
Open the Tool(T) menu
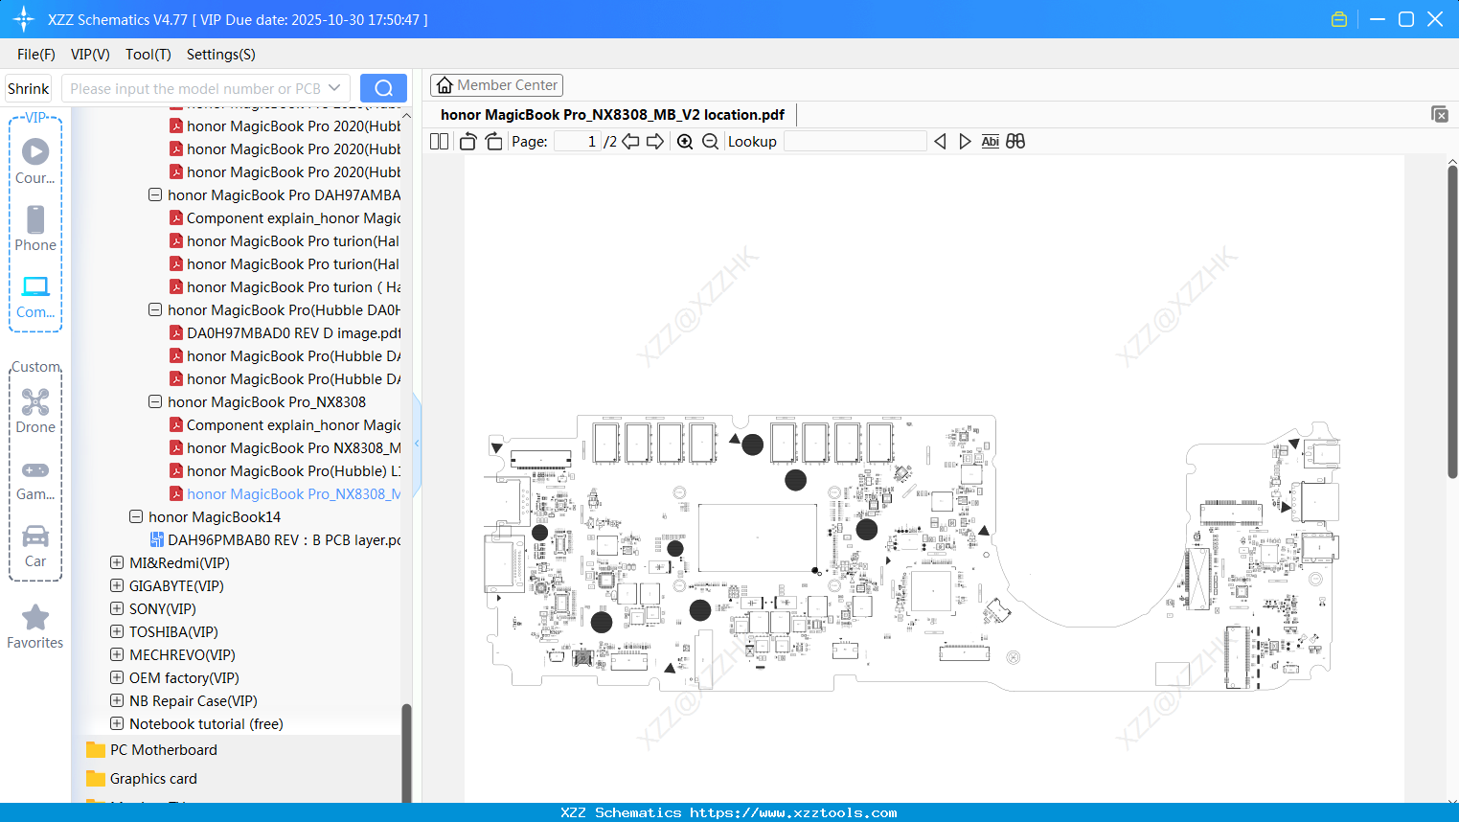coord(148,55)
